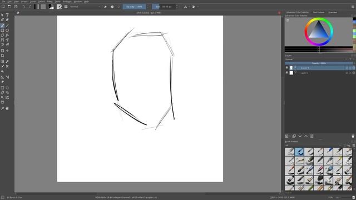Image resolution: width=356 pixels, height=200 pixels.
Task: Select the Ellipse tool
Action: (7, 31)
